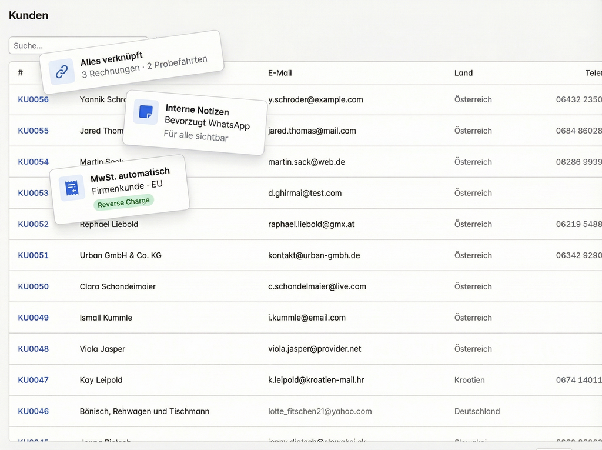
Task: Click email kontakt@urban-gmbh.de
Action: tap(314, 255)
